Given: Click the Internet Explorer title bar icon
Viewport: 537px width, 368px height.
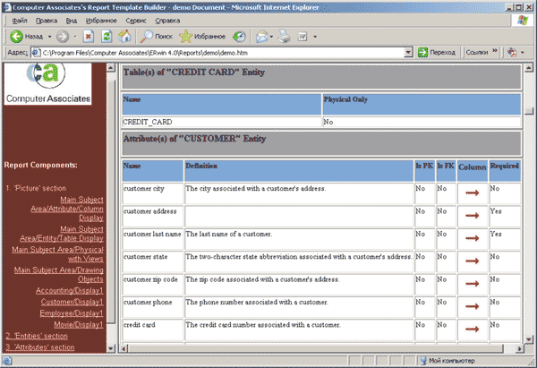Looking at the screenshot, I should pyautogui.click(x=7, y=7).
